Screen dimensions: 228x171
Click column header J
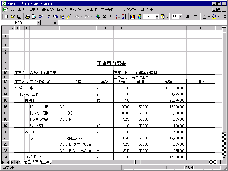pyautogui.click(x=168, y=28)
